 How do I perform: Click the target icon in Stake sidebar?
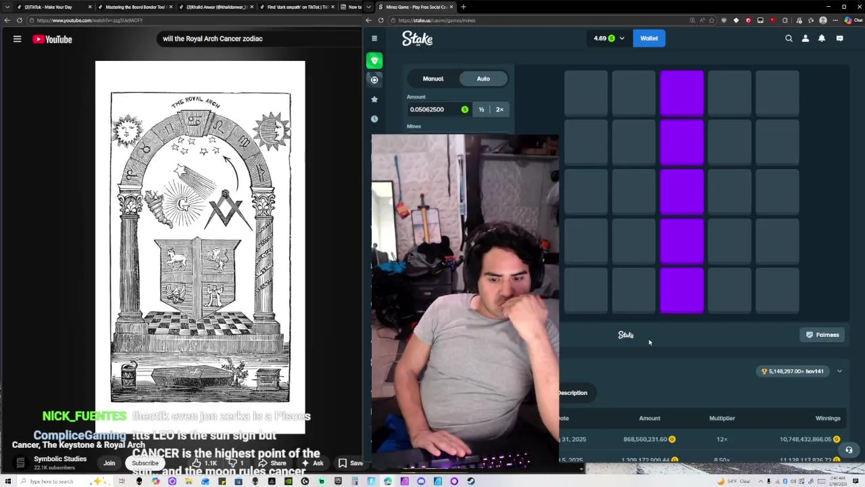pyautogui.click(x=374, y=80)
